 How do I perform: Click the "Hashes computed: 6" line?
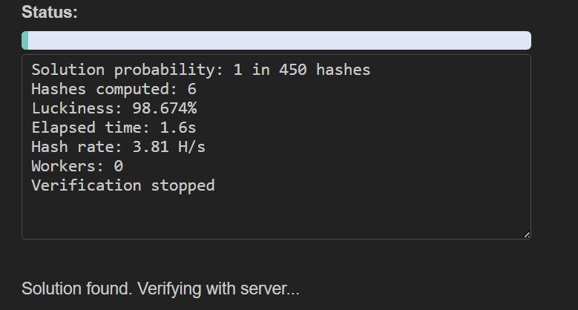click(114, 89)
